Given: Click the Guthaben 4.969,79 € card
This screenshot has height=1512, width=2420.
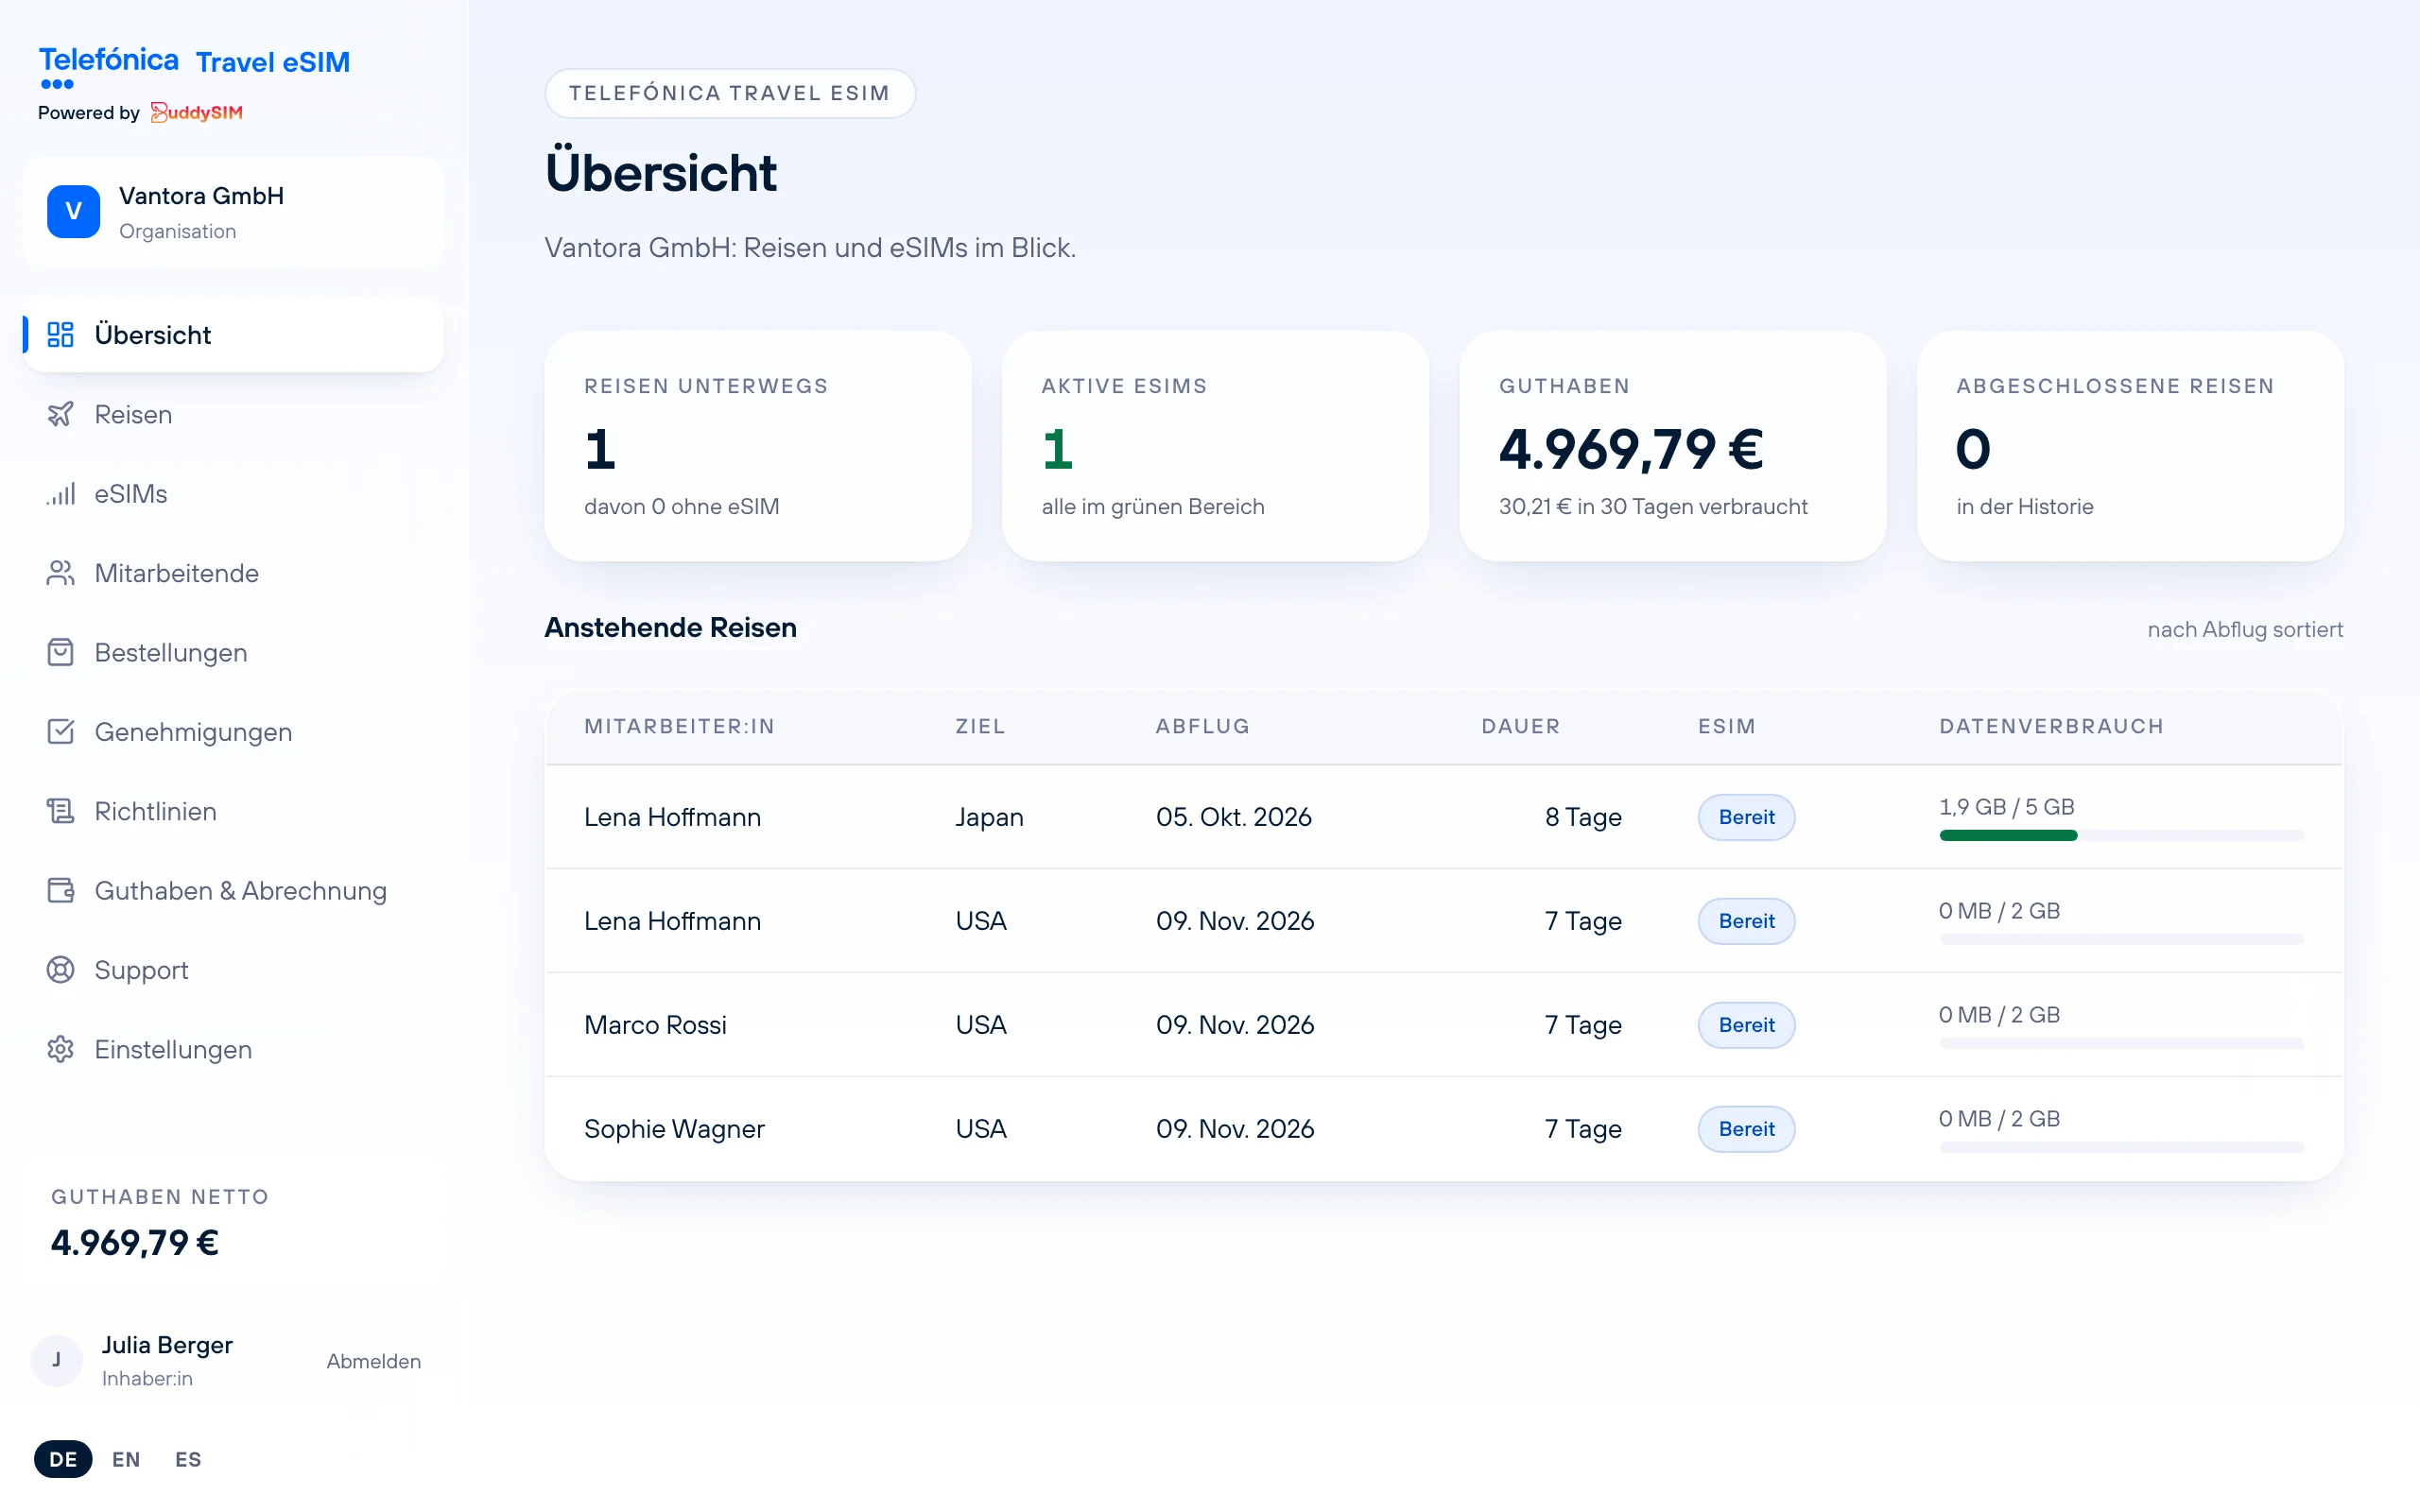Looking at the screenshot, I should click(x=1672, y=446).
